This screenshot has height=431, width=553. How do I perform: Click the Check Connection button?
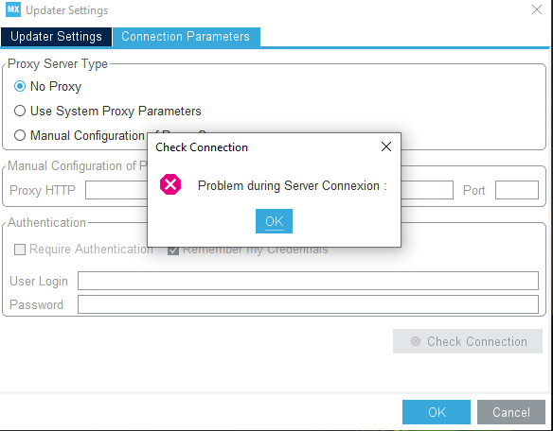[x=468, y=341]
